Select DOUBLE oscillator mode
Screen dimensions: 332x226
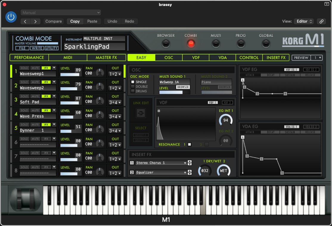tap(133, 87)
